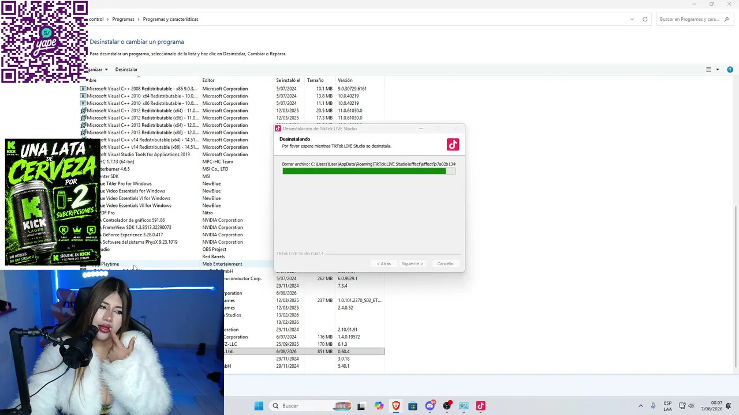This screenshot has width=739, height=415.
Task: Open the ESP LAA language switcher
Action: 667,406
